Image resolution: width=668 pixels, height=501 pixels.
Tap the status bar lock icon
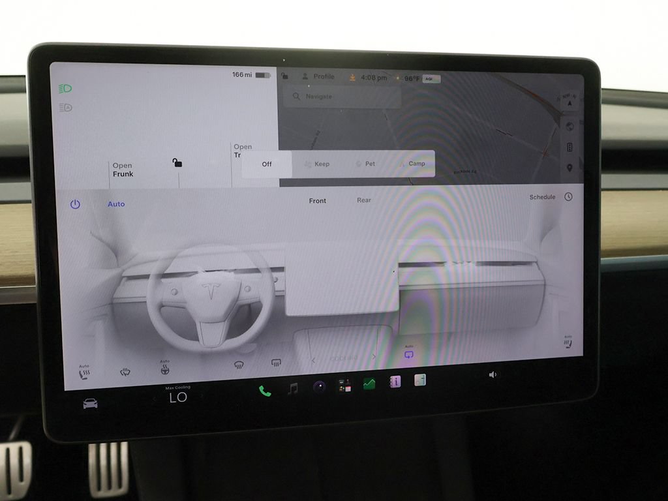tap(284, 76)
